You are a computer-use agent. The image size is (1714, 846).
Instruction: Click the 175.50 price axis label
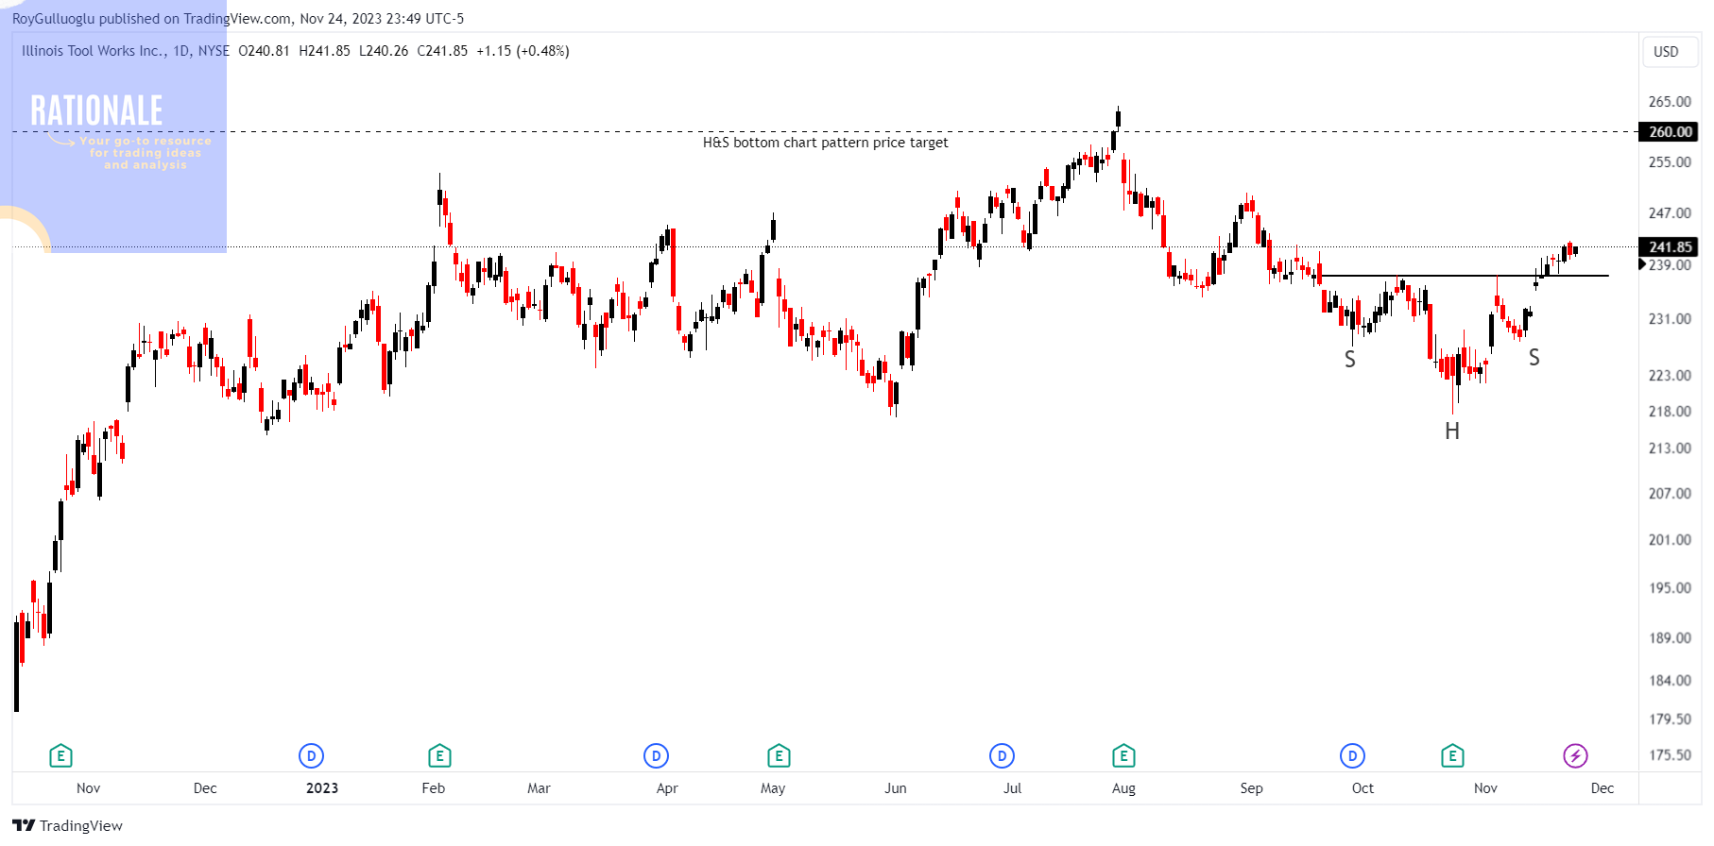point(1670,755)
